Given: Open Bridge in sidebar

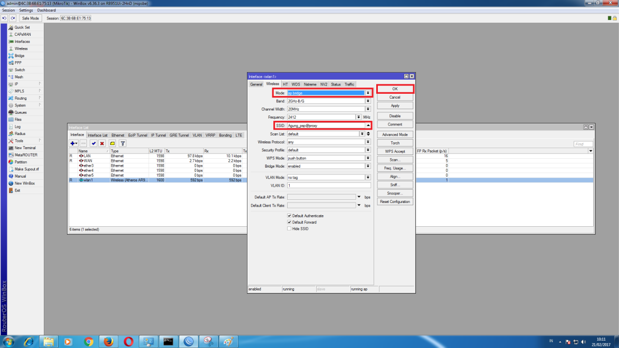Looking at the screenshot, I should coord(20,56).
